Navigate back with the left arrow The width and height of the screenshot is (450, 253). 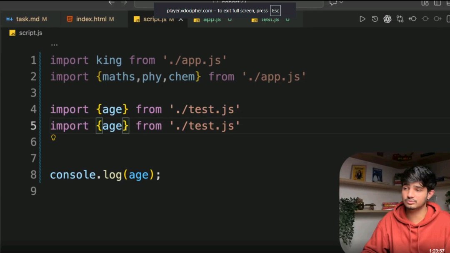pos(111,2)
